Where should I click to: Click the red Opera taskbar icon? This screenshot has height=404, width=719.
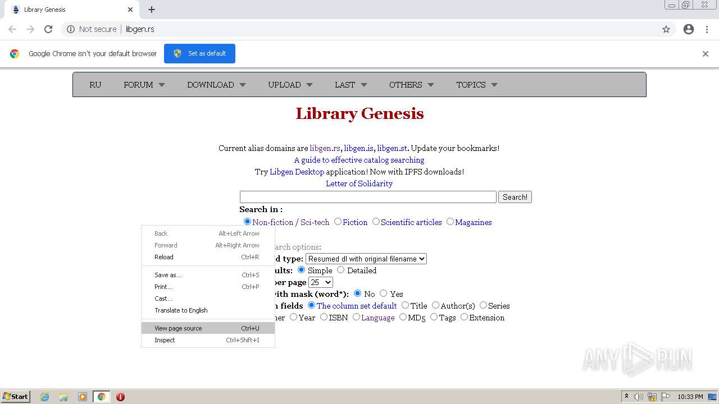click(120, 397)
